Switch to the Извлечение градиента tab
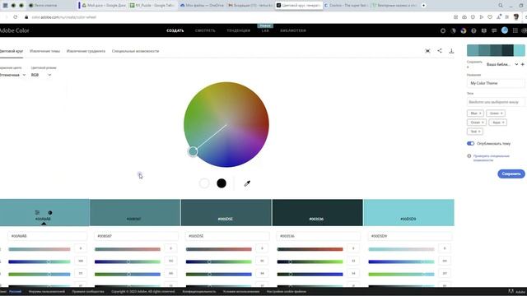The image size is (527, 296). click(86, 51)
